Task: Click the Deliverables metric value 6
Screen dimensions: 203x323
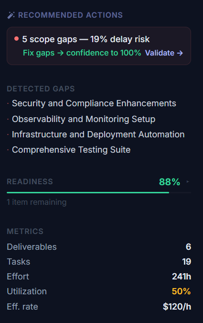Action: (188, 247)
